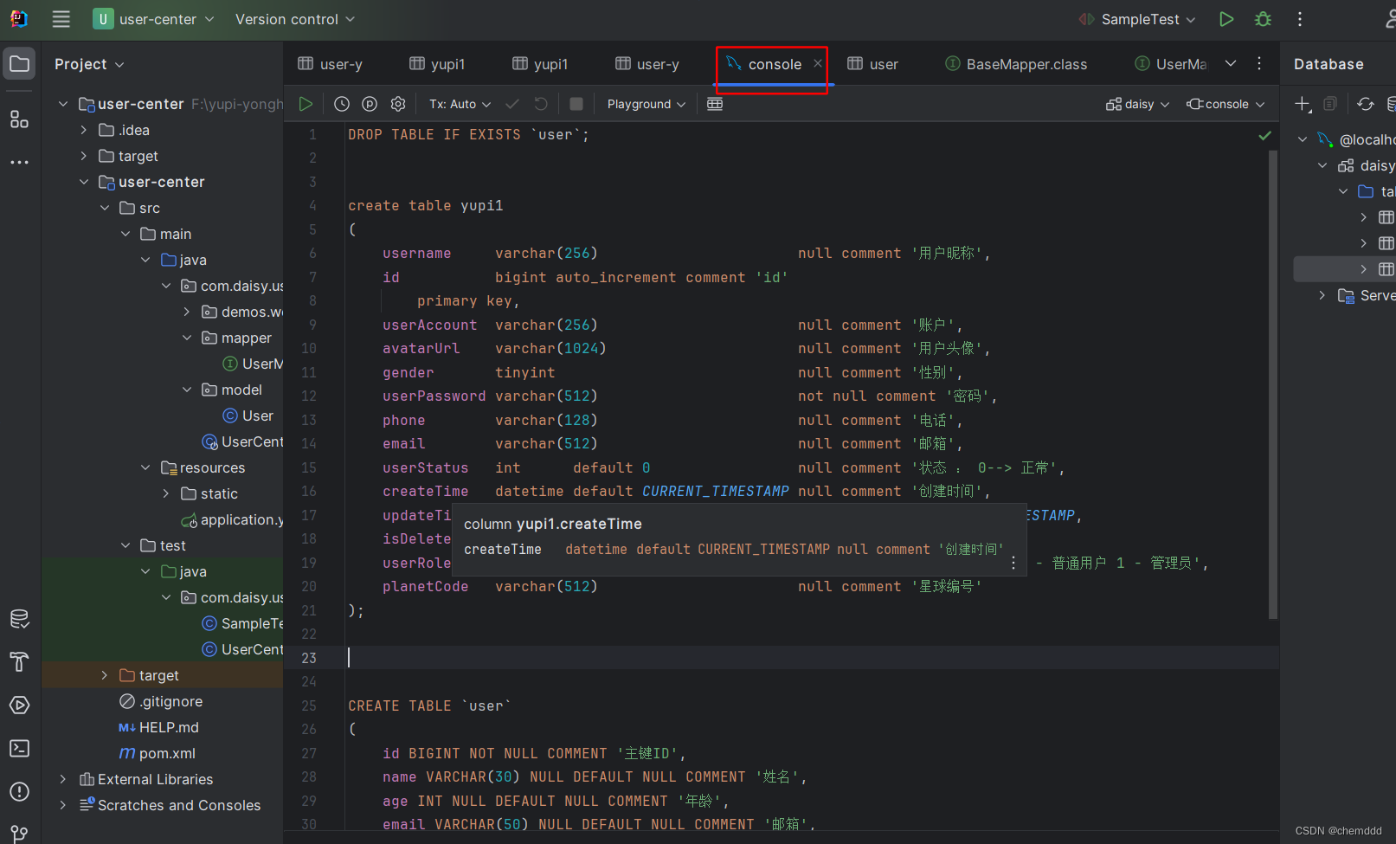Expand the .idea folder
The width and height of the screenshot is (1396, 844).
click(x=84, y=130)
